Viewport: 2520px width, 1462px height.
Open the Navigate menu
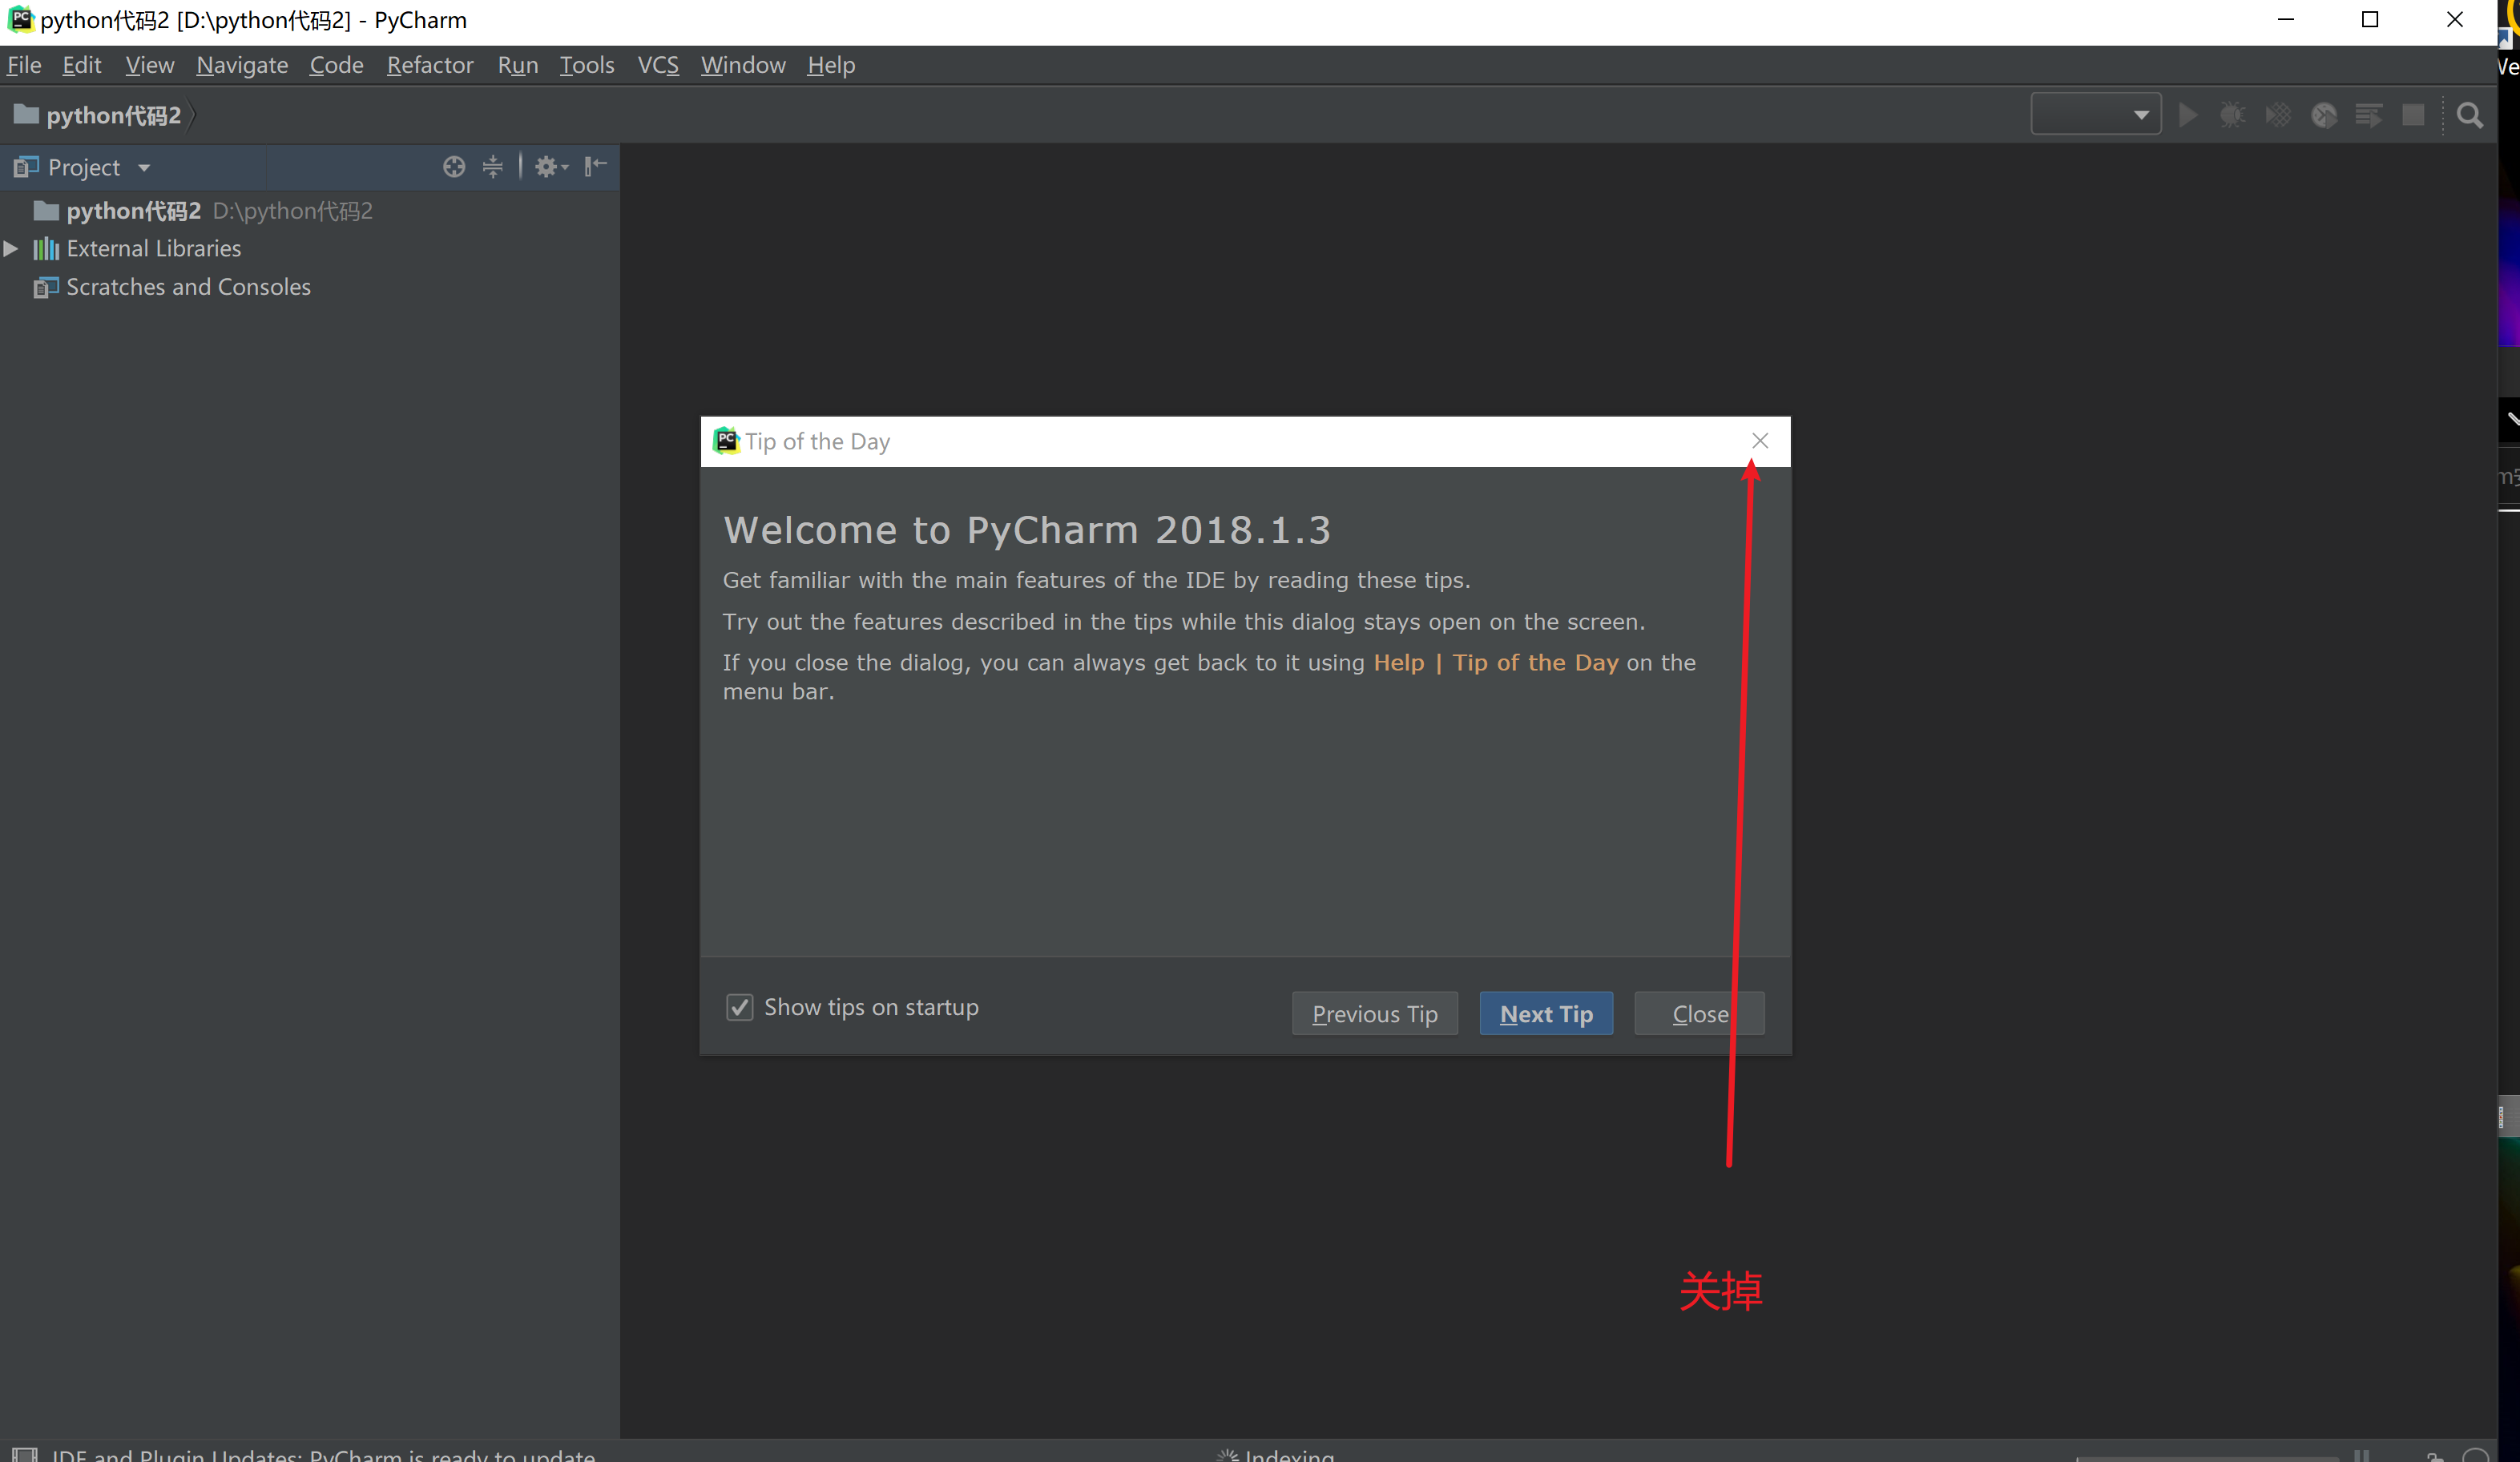click(x=242, y=65)
